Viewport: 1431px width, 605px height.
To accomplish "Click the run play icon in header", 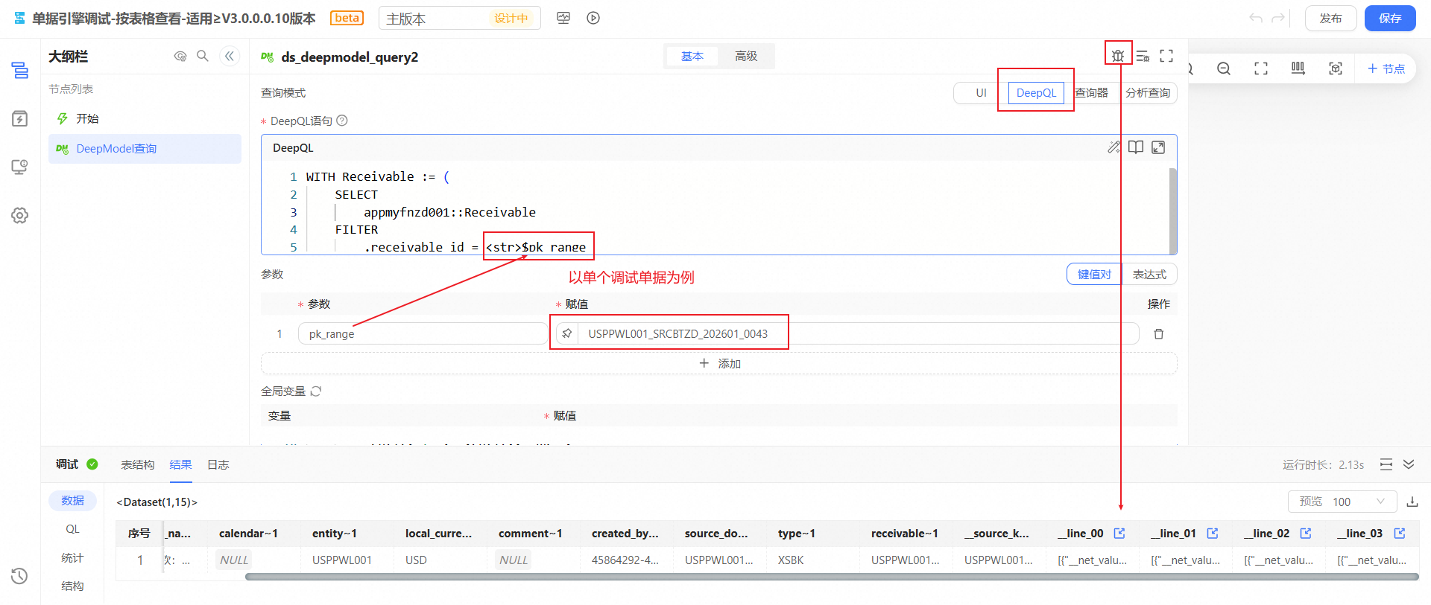I will [x=593, y=18].
